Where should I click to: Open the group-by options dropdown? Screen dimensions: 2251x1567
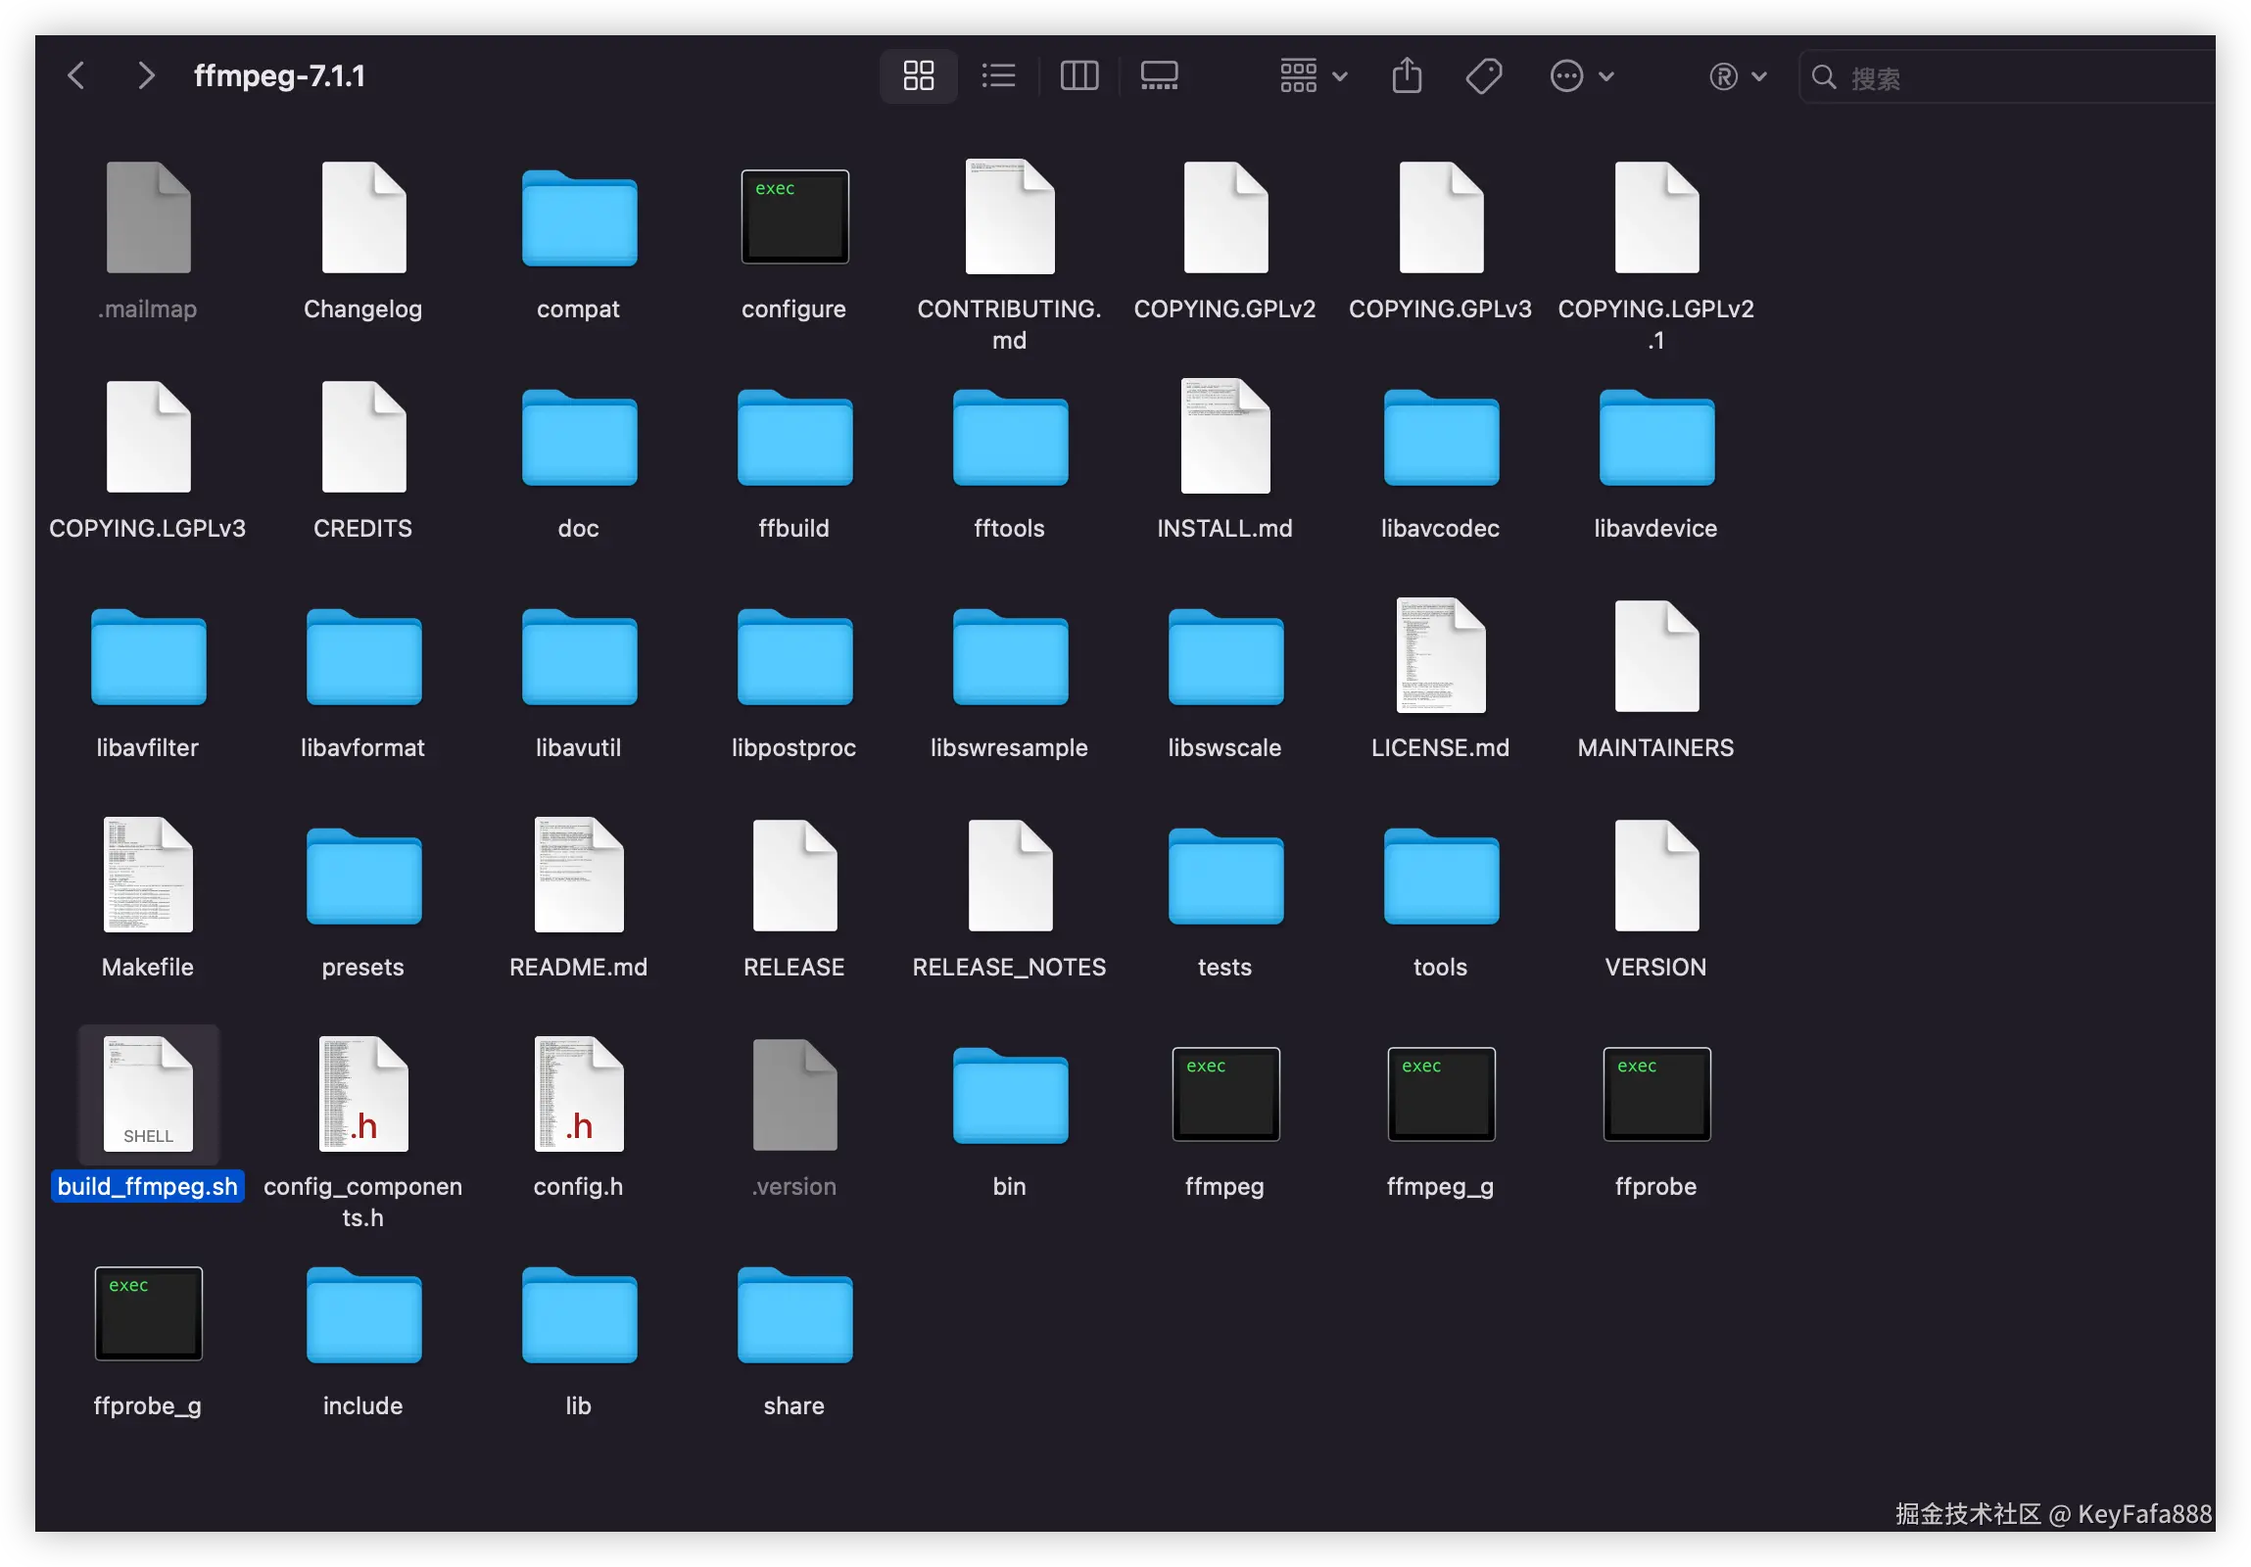[1313, 75]
